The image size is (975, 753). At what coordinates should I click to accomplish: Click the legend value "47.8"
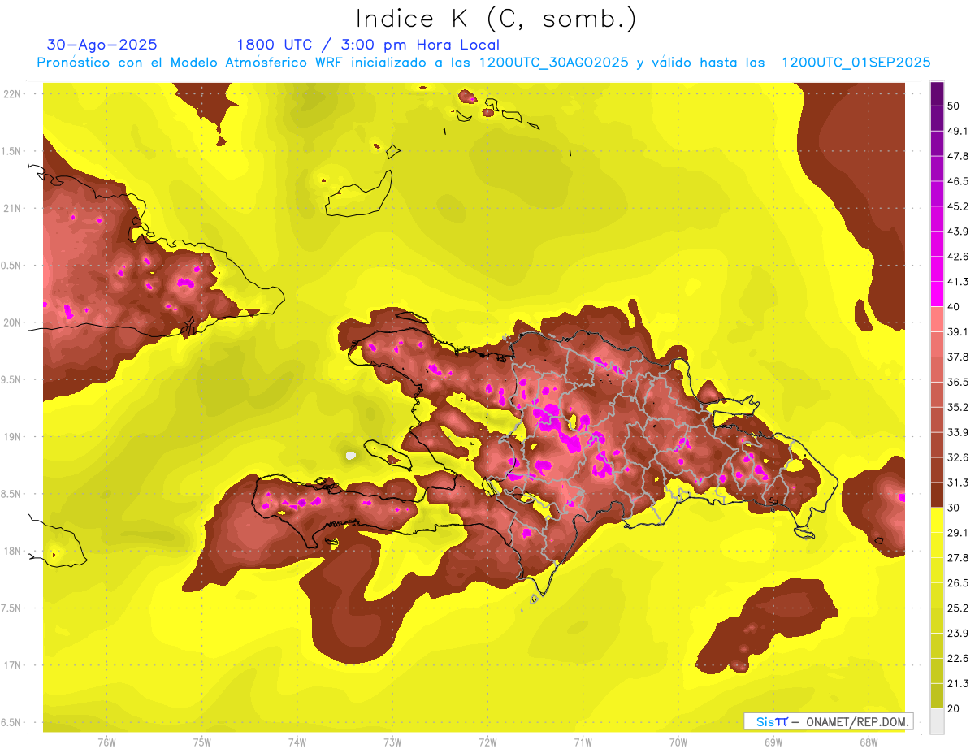(x=958, y=156)
